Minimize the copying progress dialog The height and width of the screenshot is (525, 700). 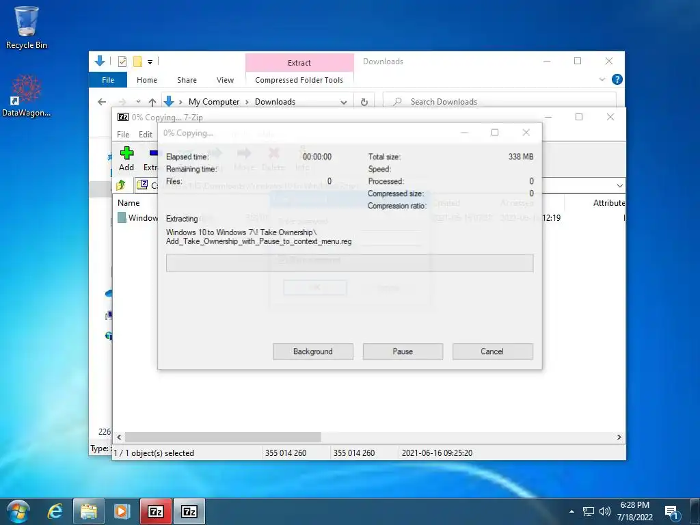pos(464,133)
